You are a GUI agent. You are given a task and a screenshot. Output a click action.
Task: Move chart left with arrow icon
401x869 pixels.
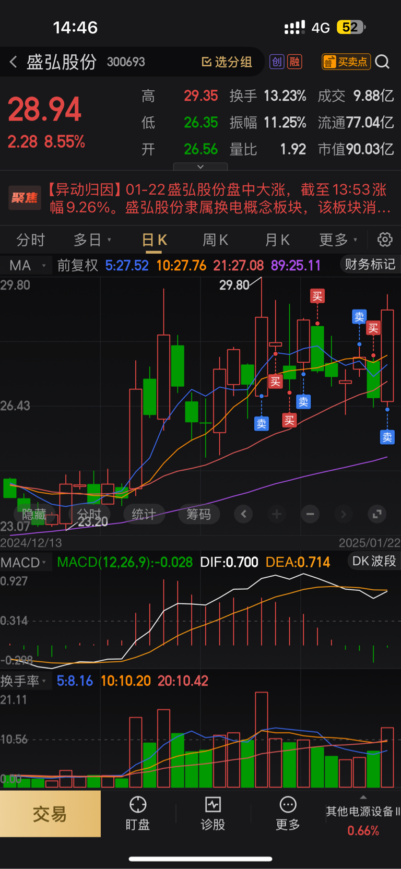click(243, 515)
